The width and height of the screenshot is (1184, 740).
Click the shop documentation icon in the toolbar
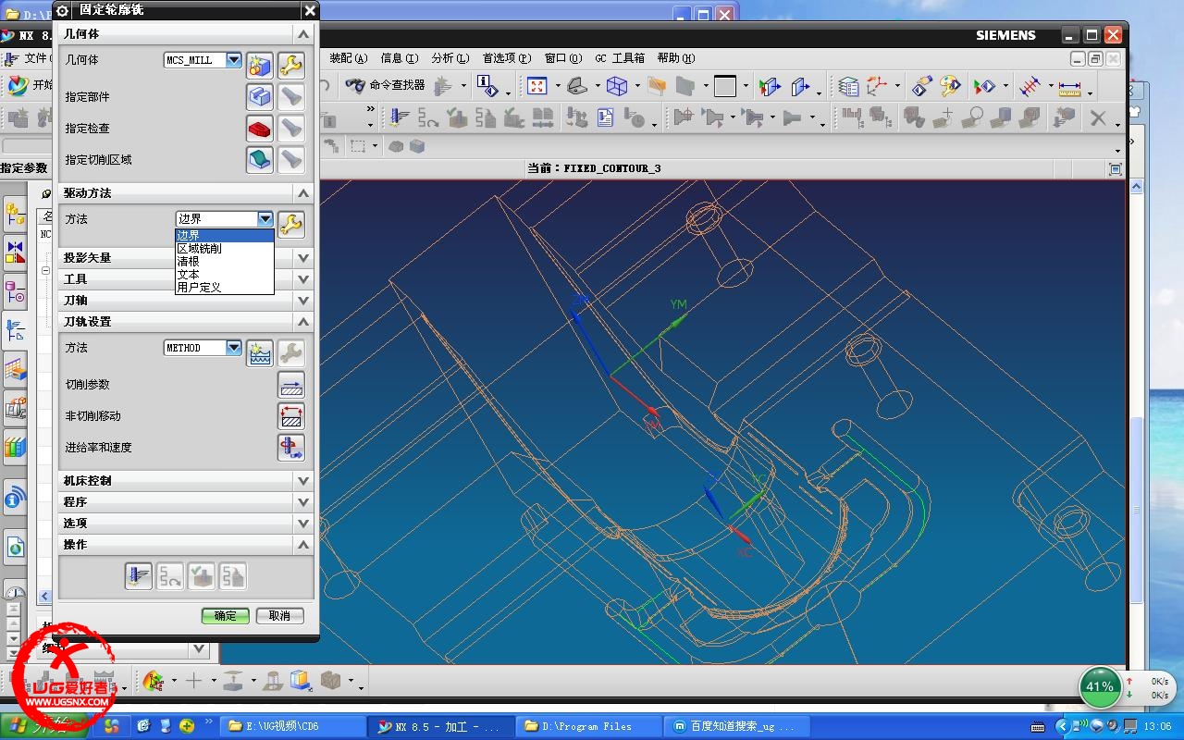(x=606, y=117)
